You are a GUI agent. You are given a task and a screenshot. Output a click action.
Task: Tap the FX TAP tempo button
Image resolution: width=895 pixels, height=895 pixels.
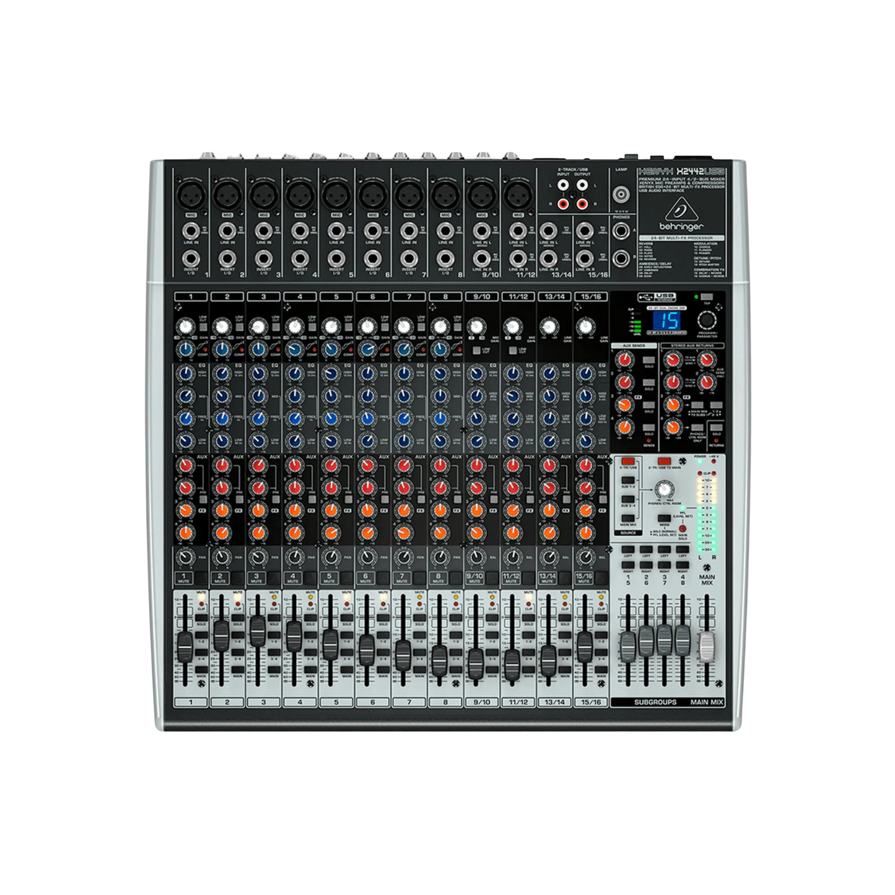click(707, 297)
